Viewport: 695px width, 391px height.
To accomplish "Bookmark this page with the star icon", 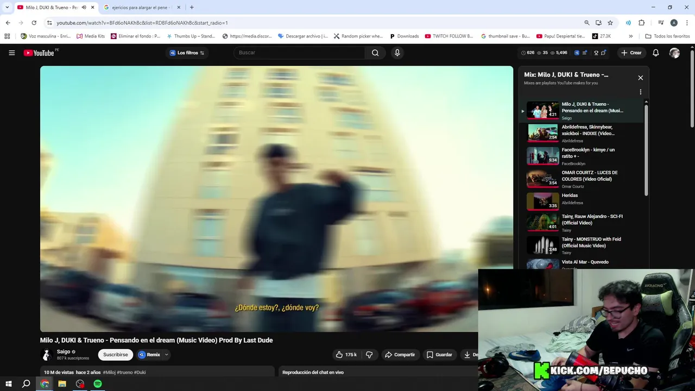I will point(610,23).
